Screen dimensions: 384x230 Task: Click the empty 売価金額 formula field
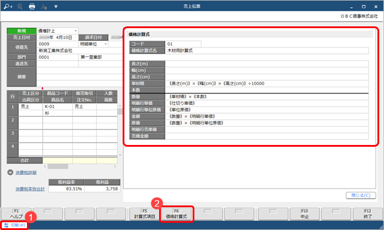267,137
